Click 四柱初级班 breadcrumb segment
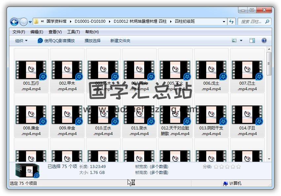This screenshot has height=196, width=281. tap(185, 21)
